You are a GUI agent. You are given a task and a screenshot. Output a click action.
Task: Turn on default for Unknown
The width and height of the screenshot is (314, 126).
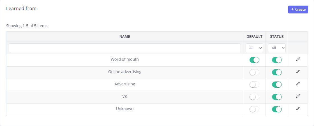(254, 109)
